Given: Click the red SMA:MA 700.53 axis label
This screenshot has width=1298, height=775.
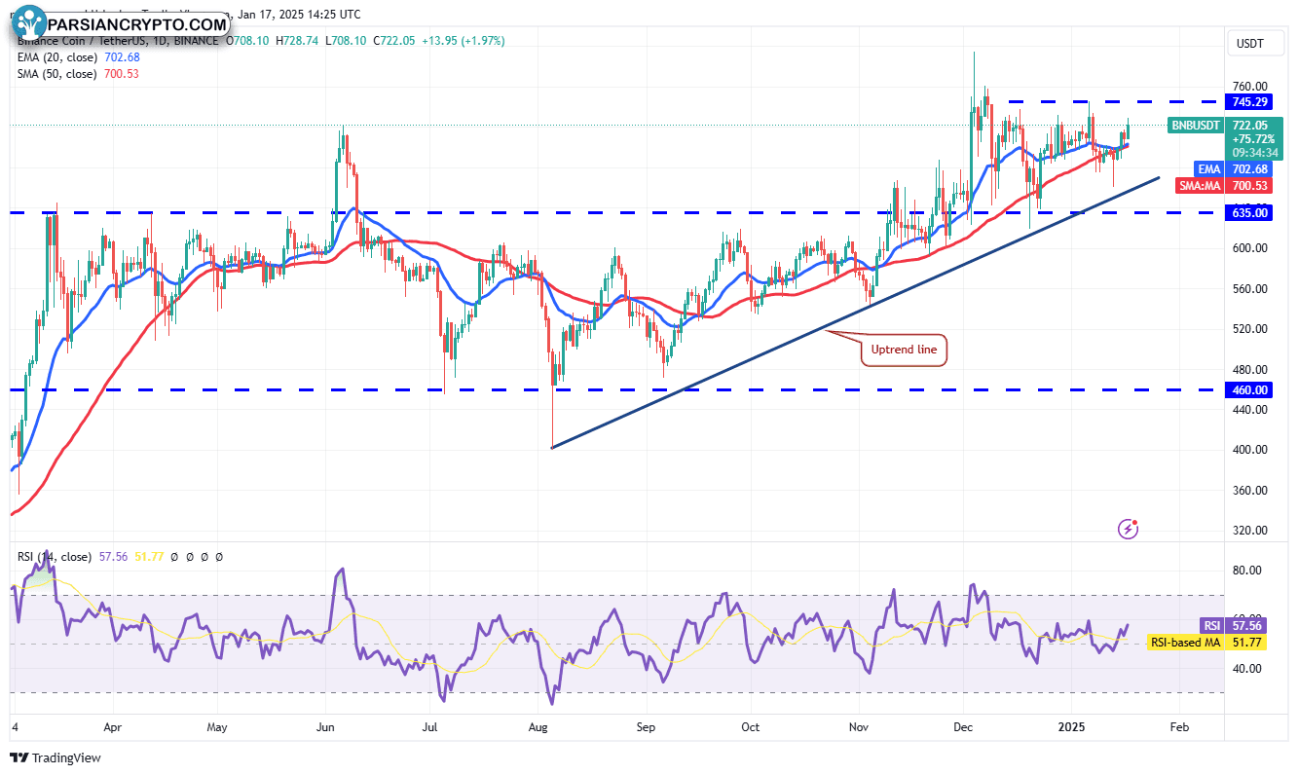Looking at the screenshot, I should pos(1225,186).
